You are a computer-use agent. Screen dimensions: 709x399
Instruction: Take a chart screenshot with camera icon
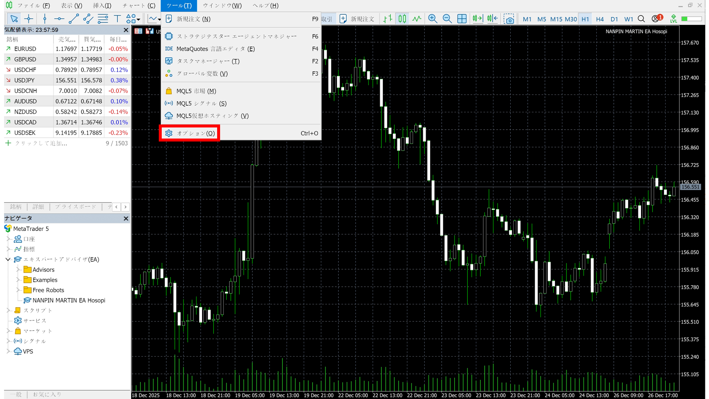click(x=508, y=19)
